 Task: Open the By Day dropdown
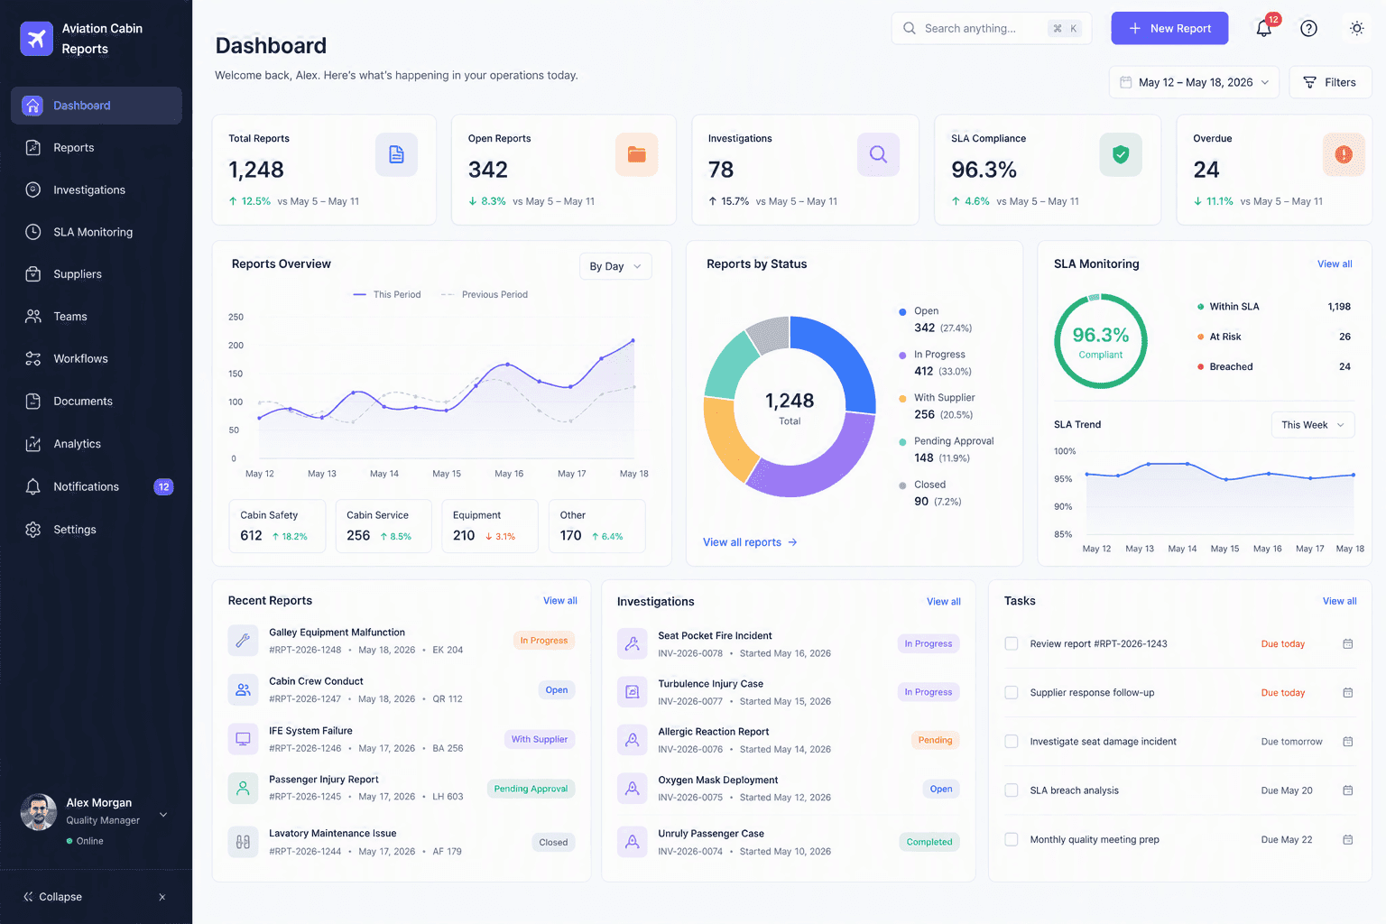tap(615, 266)
